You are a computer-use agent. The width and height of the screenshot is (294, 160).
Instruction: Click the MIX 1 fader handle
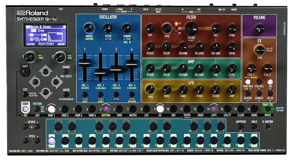(85, 63)
